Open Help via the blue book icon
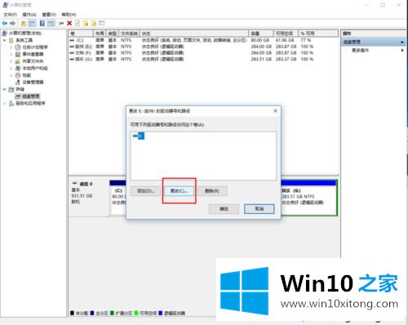 point(42,24)
